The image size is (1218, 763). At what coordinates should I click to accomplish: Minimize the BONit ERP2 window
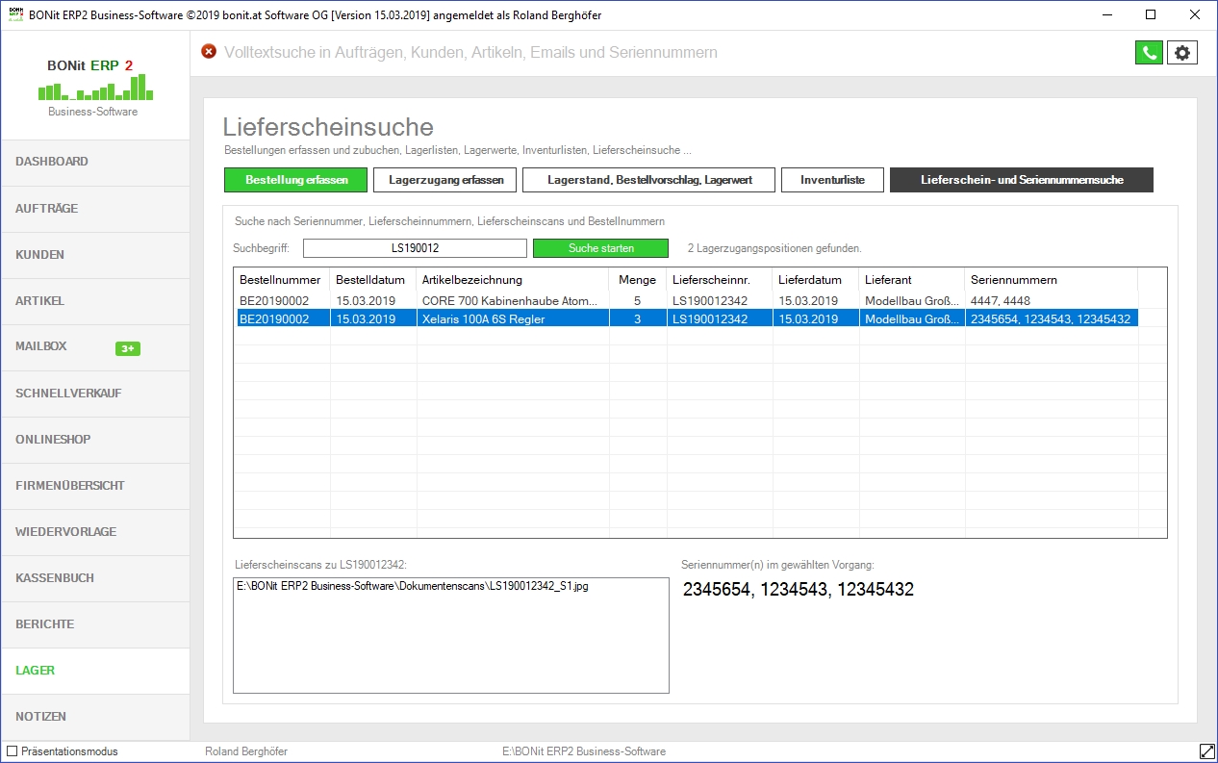click(1106, 14)
